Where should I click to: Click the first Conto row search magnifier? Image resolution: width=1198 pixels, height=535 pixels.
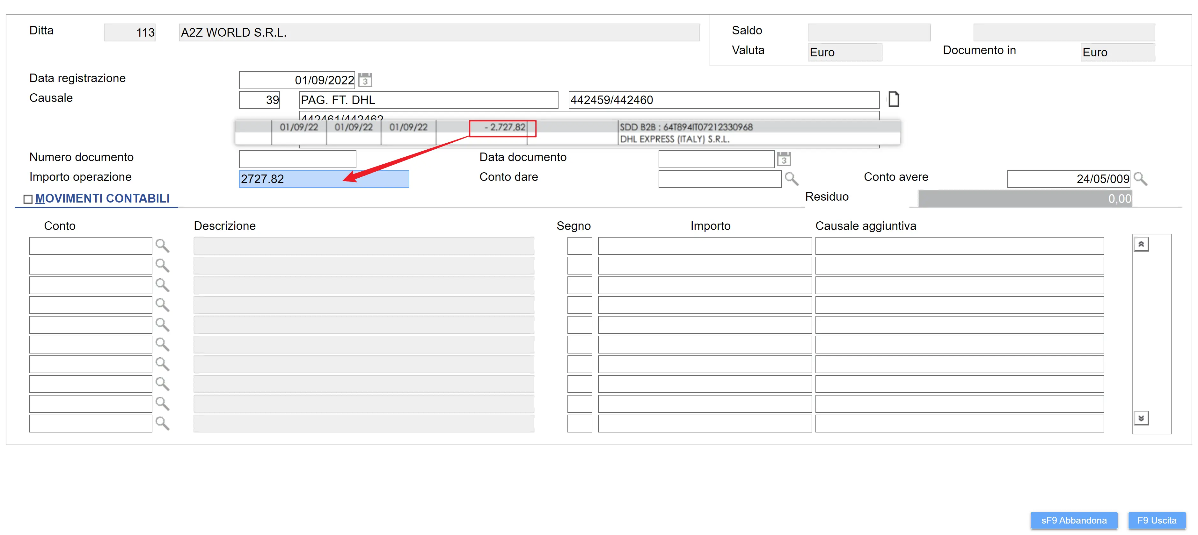click(162, 246)
